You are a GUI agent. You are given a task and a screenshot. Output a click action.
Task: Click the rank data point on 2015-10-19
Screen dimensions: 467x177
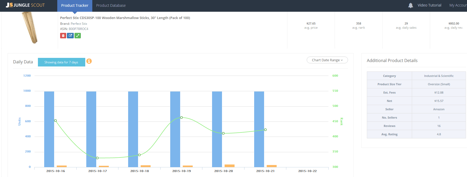point(181,118)
